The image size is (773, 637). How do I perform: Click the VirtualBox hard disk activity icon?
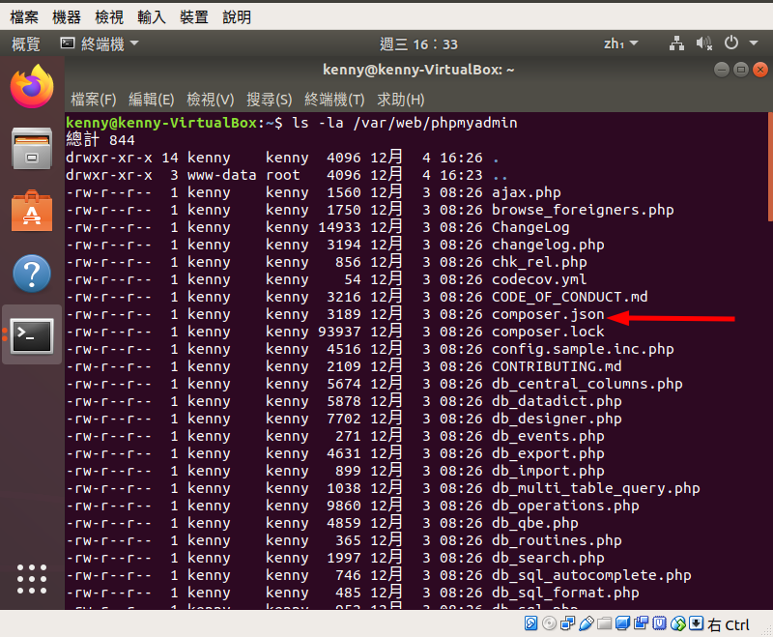(x=530, y=623)
